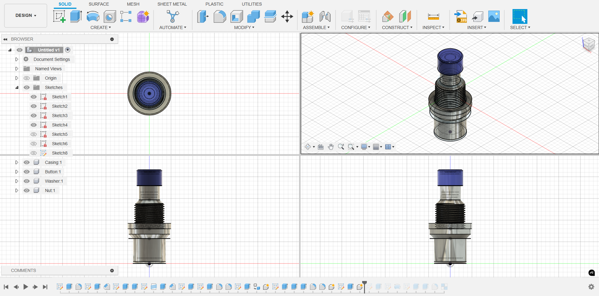599x296 pixels.
Task: Open the Automate fork icon
Action: [172, 17]
